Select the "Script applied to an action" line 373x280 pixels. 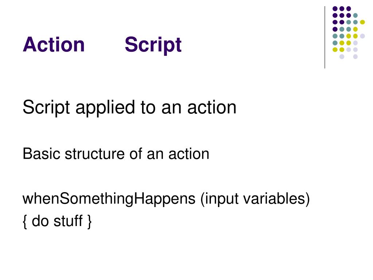[129, 108]
